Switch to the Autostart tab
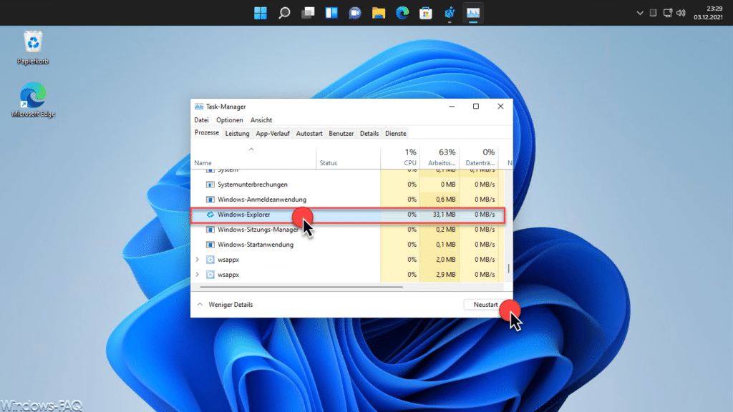The width and height of the screenshot is (733, 412). point(309,134)
